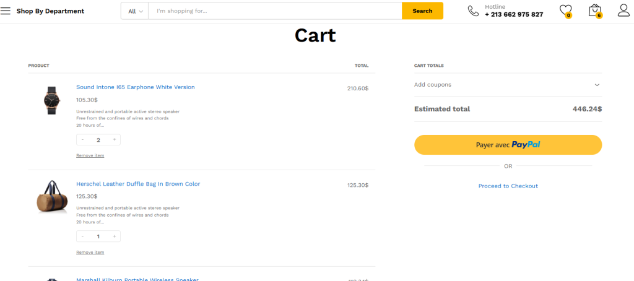Increase quantity of Sound Intone earphone
634x281 pixels.
(115, 140)
